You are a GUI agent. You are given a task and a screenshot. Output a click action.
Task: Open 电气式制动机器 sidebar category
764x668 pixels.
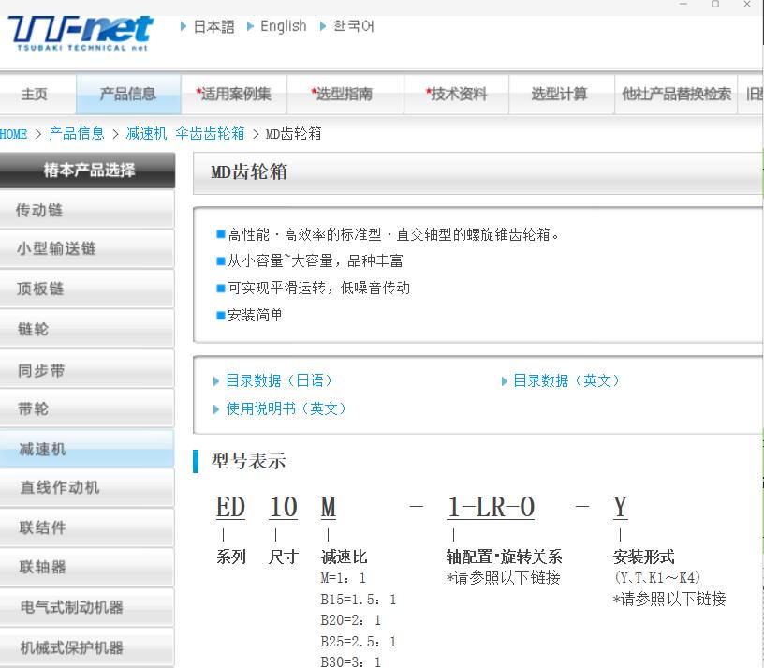(x=87, y=607)
